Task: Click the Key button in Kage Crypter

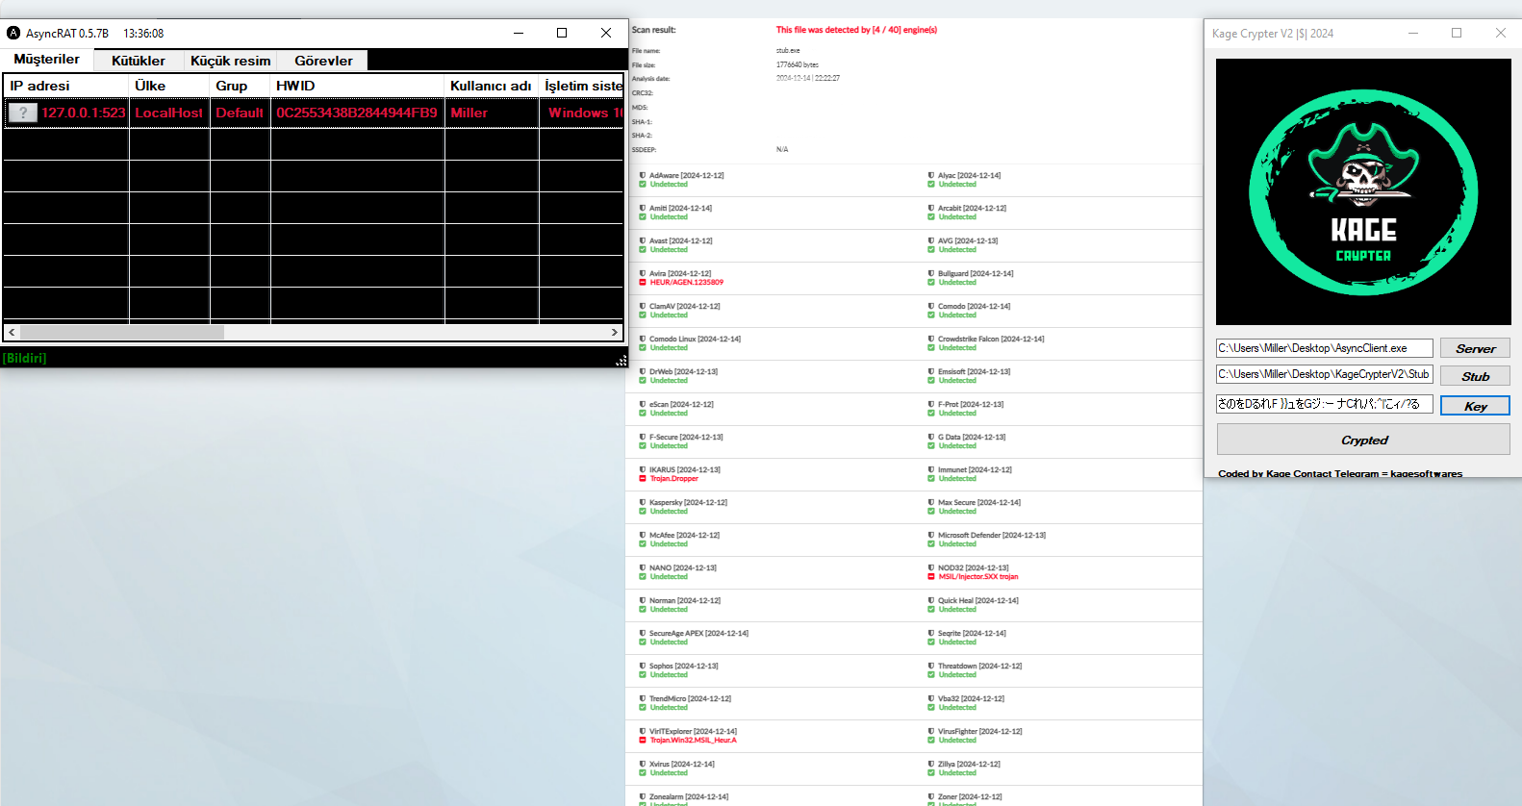Action: pyautogui.click(x=1475, y=406)
